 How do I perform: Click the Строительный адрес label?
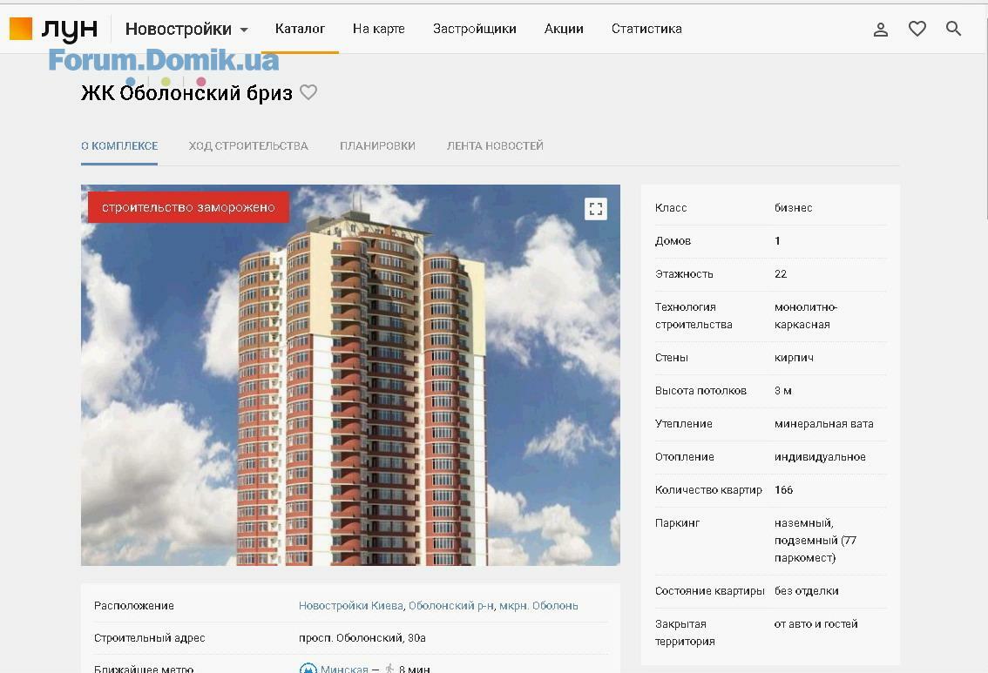(149, 638)
